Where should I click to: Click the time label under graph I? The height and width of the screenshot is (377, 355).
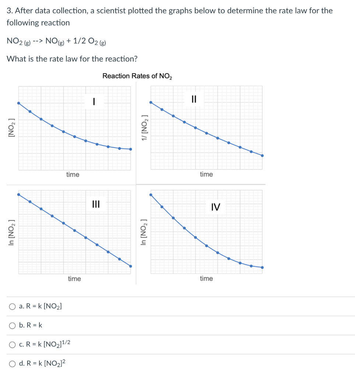tap(72, 175)
